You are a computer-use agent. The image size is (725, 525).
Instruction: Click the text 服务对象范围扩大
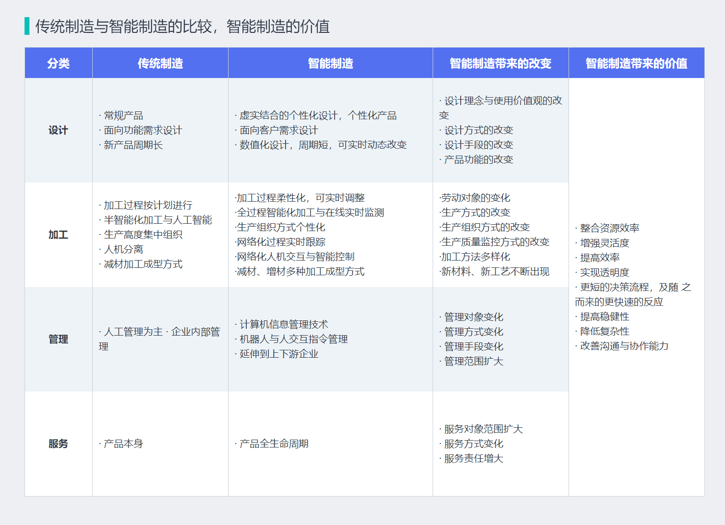tap(481, 429)
